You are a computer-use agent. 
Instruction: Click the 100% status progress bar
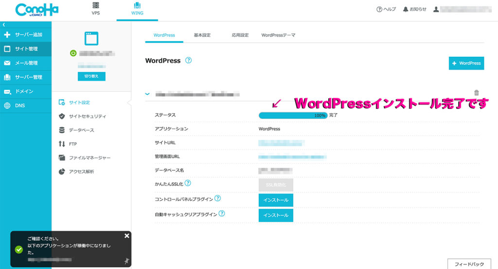[293, 116]
